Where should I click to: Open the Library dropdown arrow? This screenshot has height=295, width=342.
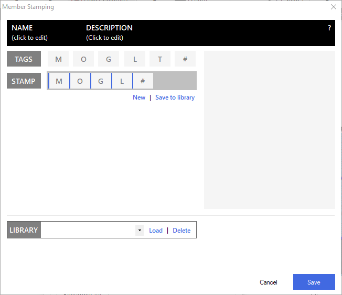click(140, 231)
